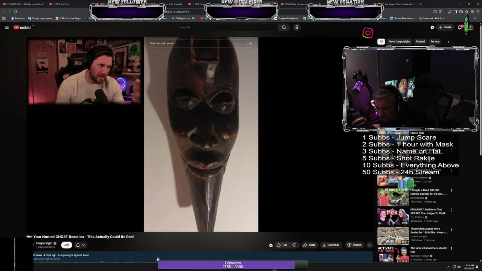Share the video

(x=309, y=245)
